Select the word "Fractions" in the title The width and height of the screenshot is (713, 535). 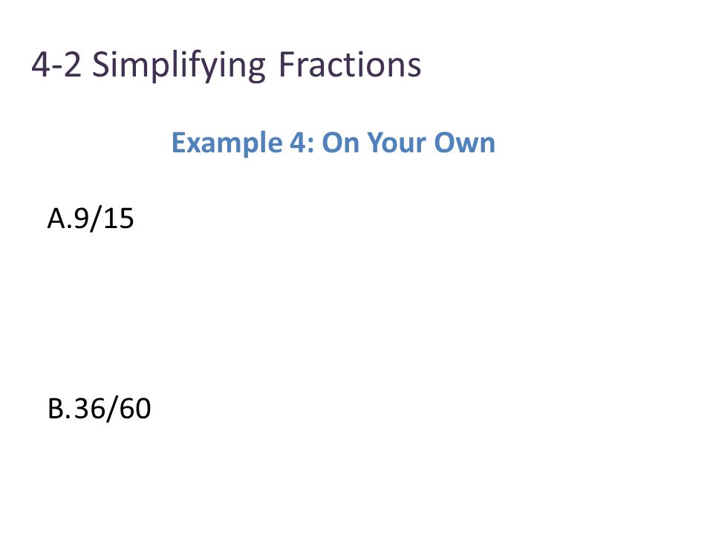coord(350,64)
